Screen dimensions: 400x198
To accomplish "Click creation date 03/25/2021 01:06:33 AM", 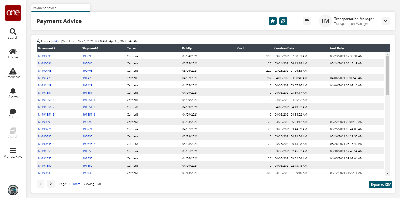I will (x=291, y=71).
